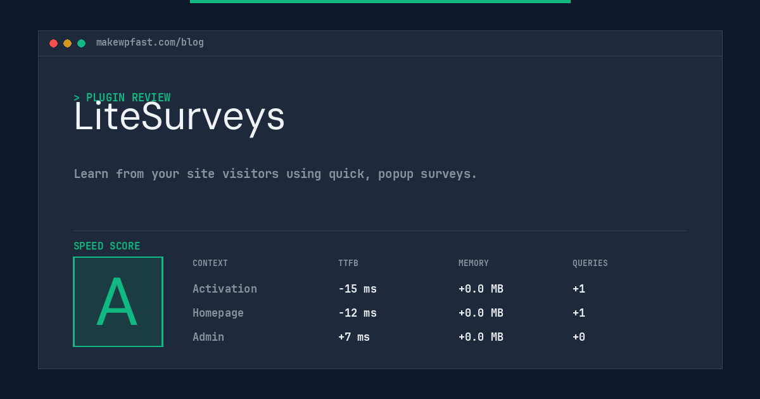Click the Homepage row +0.0 MB value
Viewport: 760px width, 399px height.
[x=481, y=313]
